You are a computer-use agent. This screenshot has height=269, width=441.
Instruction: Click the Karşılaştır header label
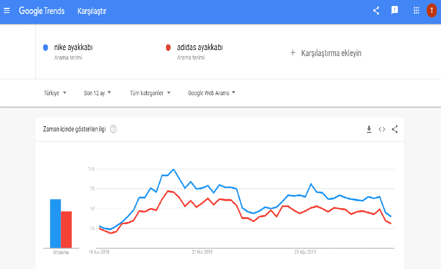coord(93,10)
